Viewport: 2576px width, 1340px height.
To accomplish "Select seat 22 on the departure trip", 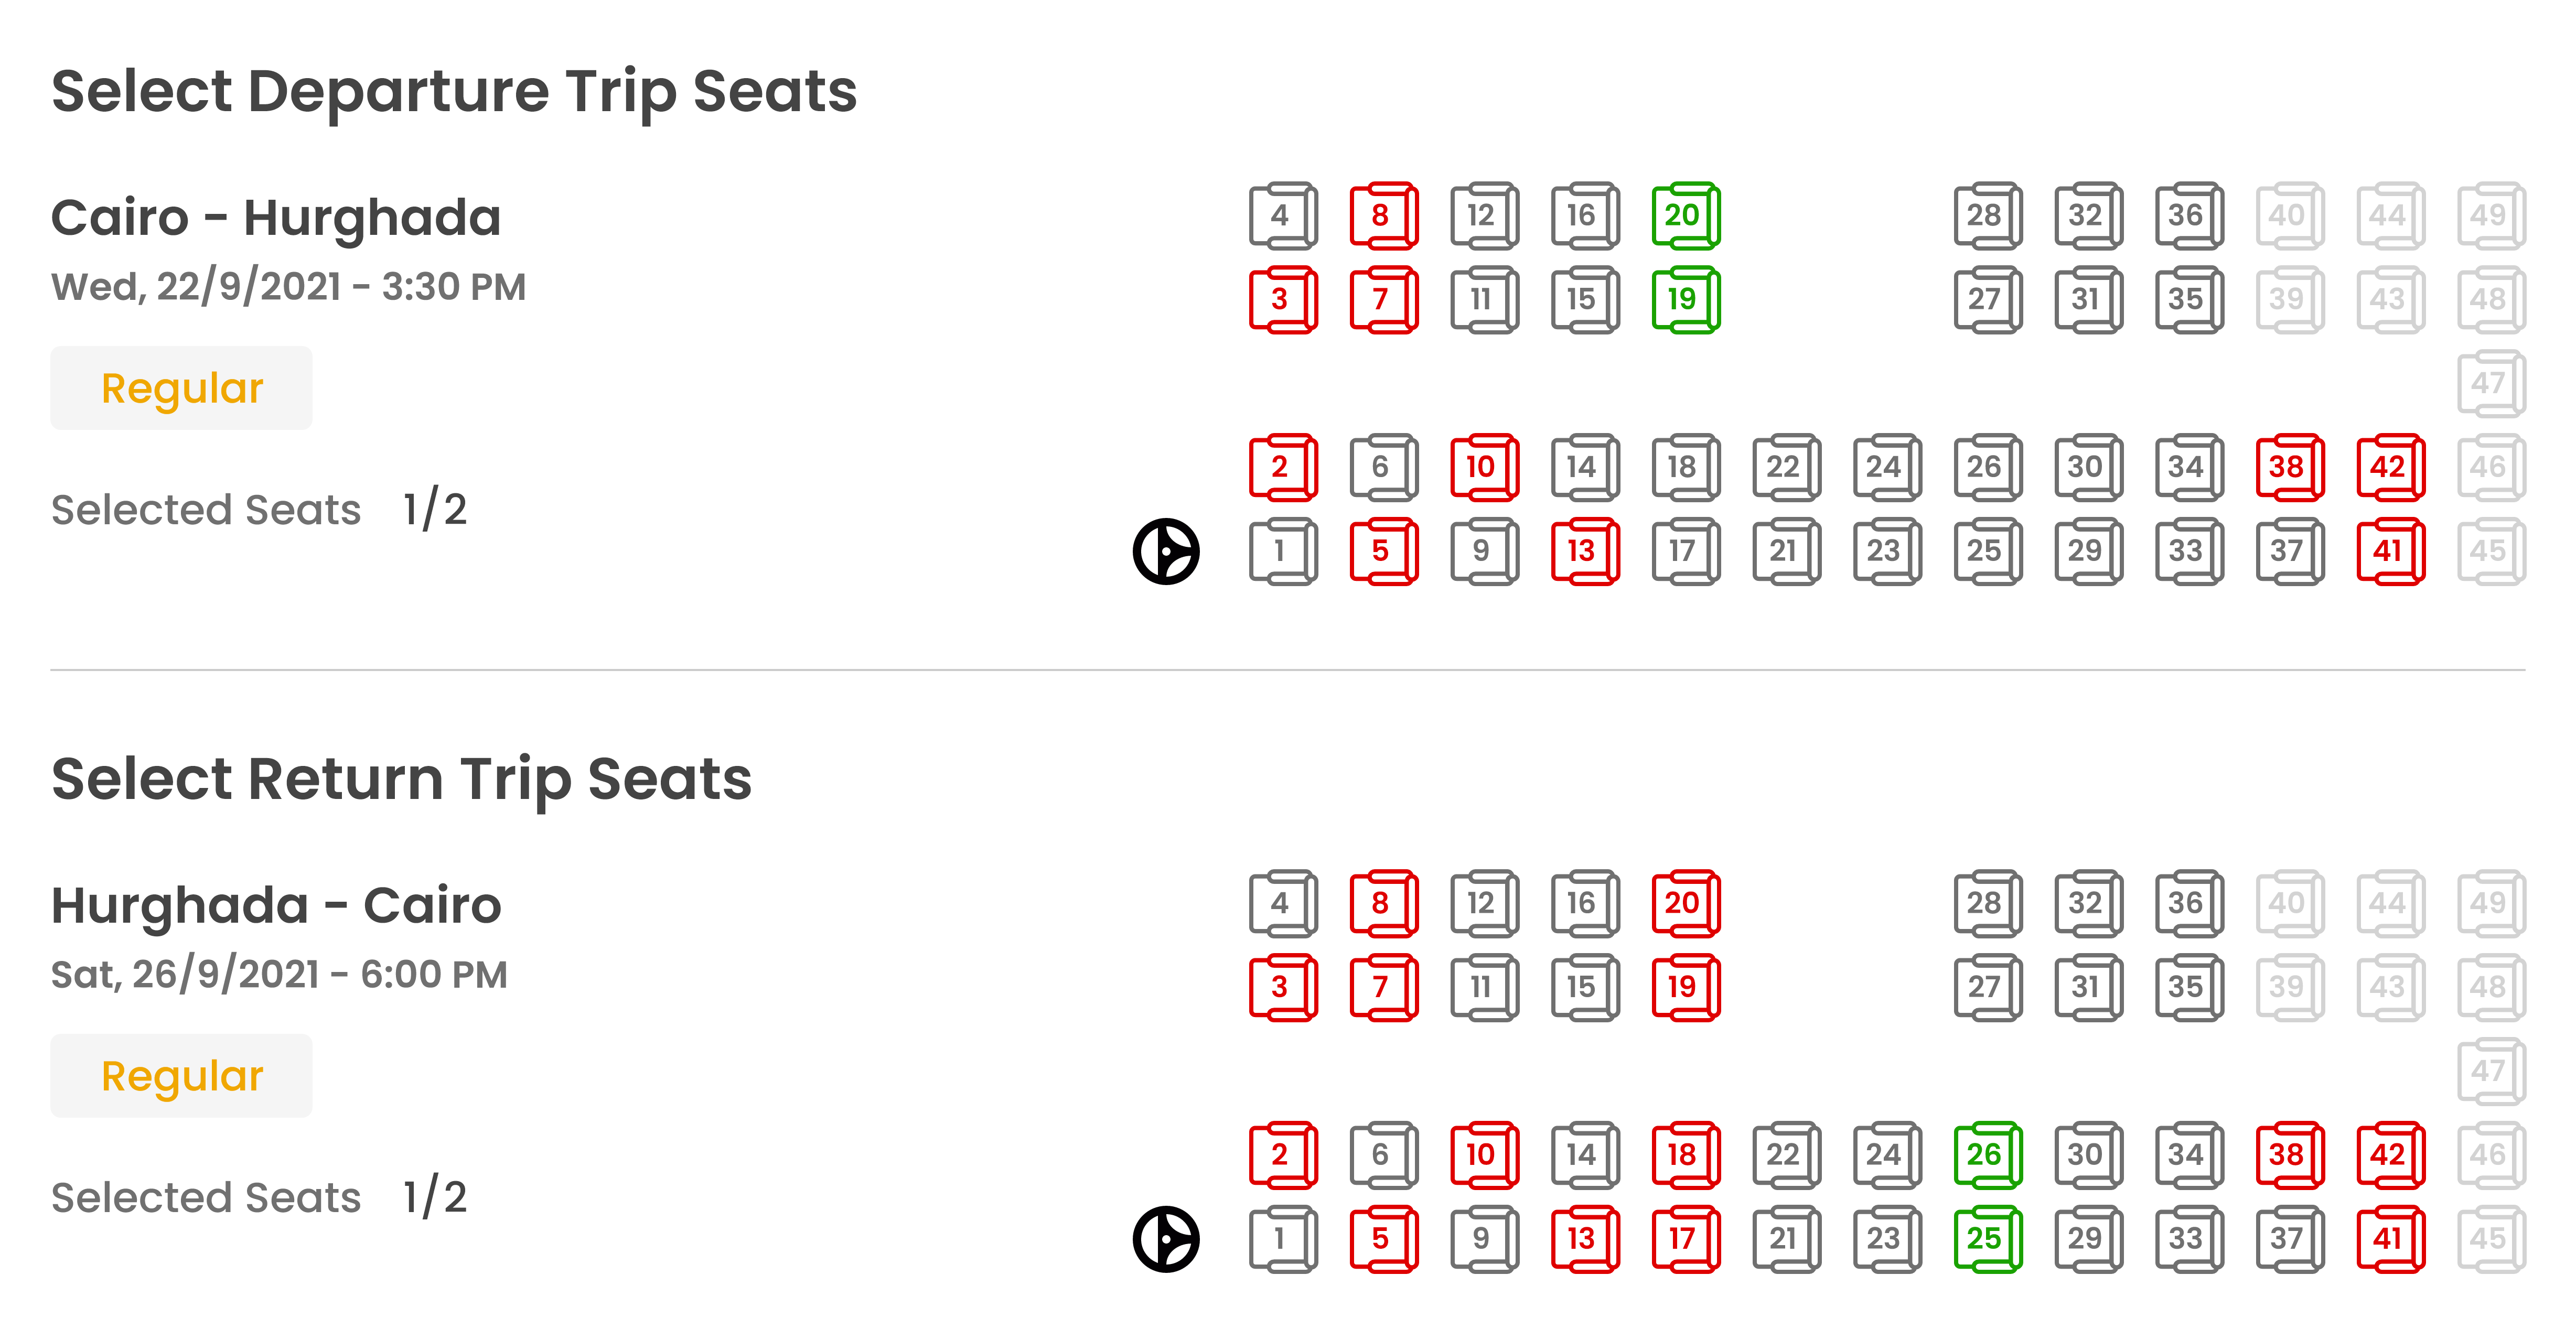I will pos(1786,467).
